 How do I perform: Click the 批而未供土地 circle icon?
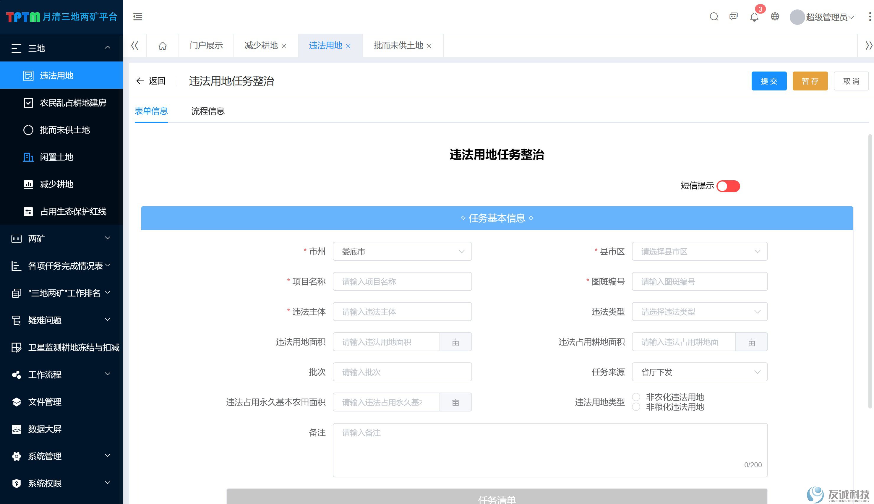click(28, 130)
